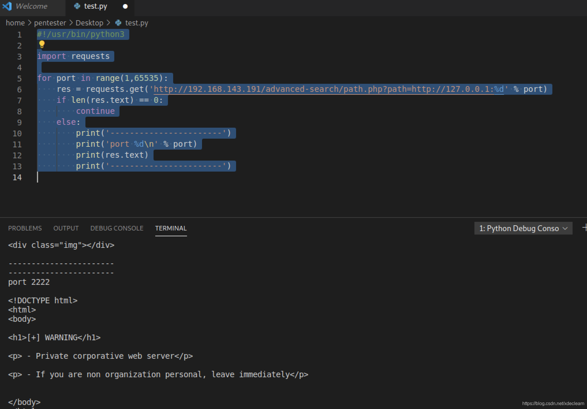This screenshot has height=409, width=587.
Task: Click the blog.csdn.net watermark link
Action: click(553, 404)
